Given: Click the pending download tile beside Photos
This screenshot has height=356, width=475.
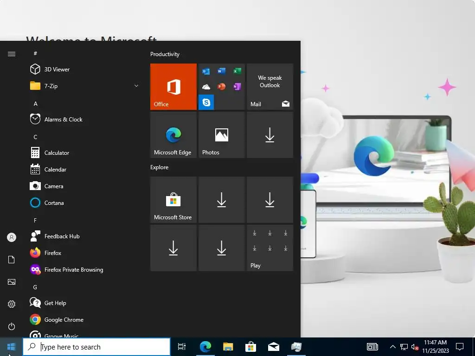Looking at the screenshot, I should tap(270, 135).
